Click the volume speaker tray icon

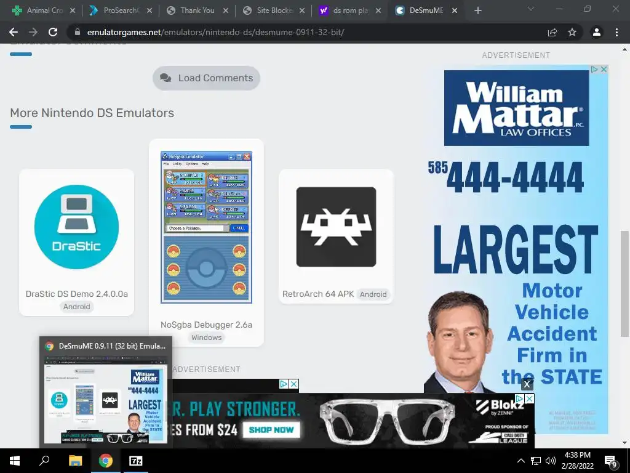[x=551, y=461]
